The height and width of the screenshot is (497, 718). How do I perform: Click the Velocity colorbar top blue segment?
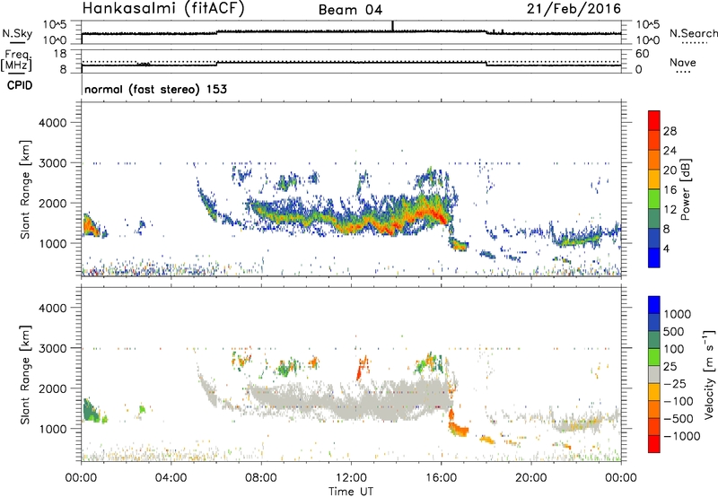click(654, 305)
